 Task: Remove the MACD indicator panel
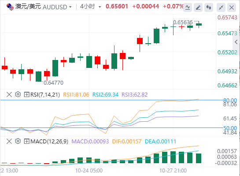click(x=9, y=141)
